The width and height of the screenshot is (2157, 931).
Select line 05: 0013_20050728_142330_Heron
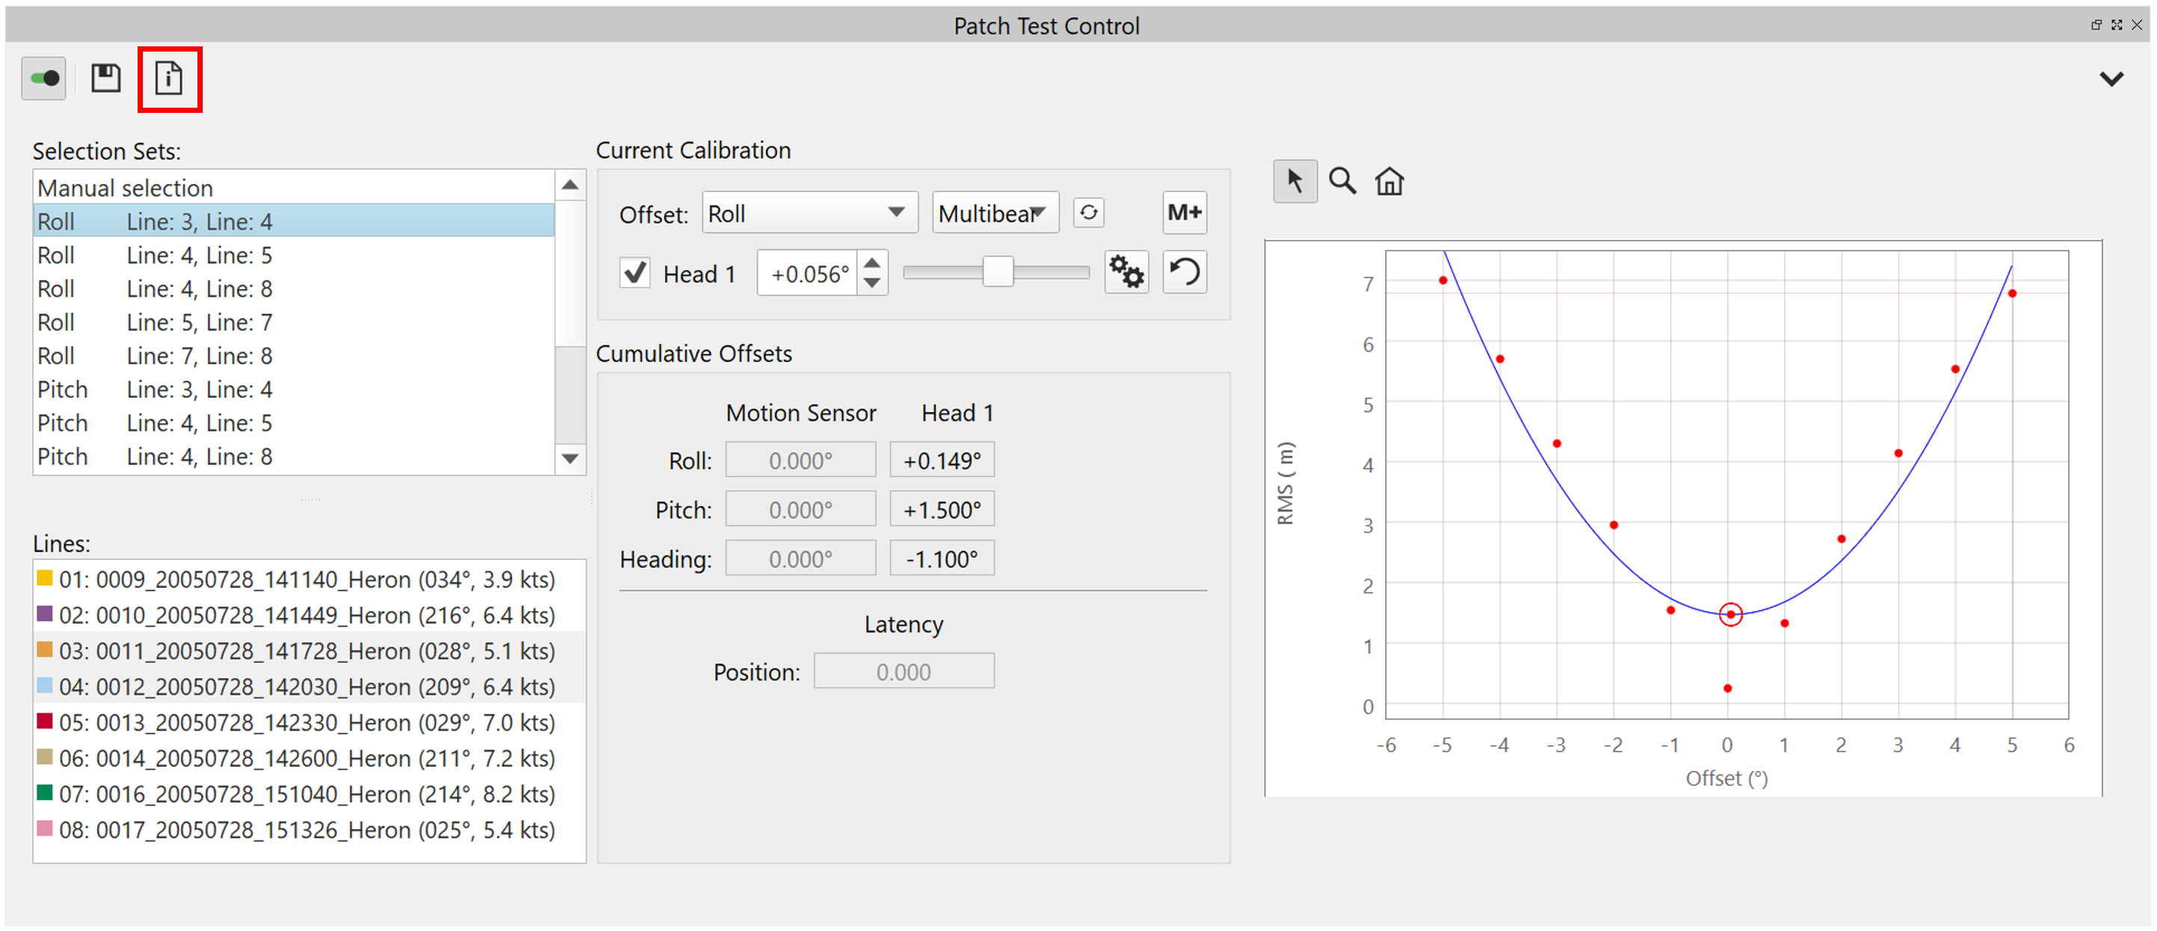(307, 722)
